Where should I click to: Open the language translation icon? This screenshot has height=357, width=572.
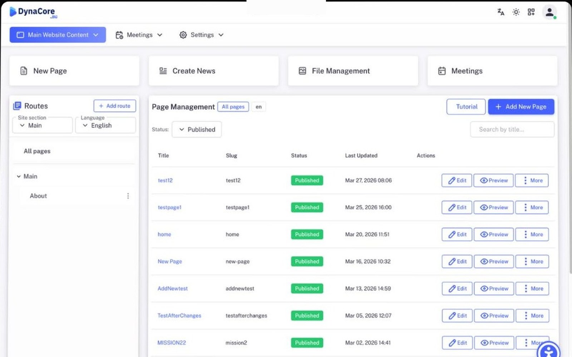pos(501,12)
